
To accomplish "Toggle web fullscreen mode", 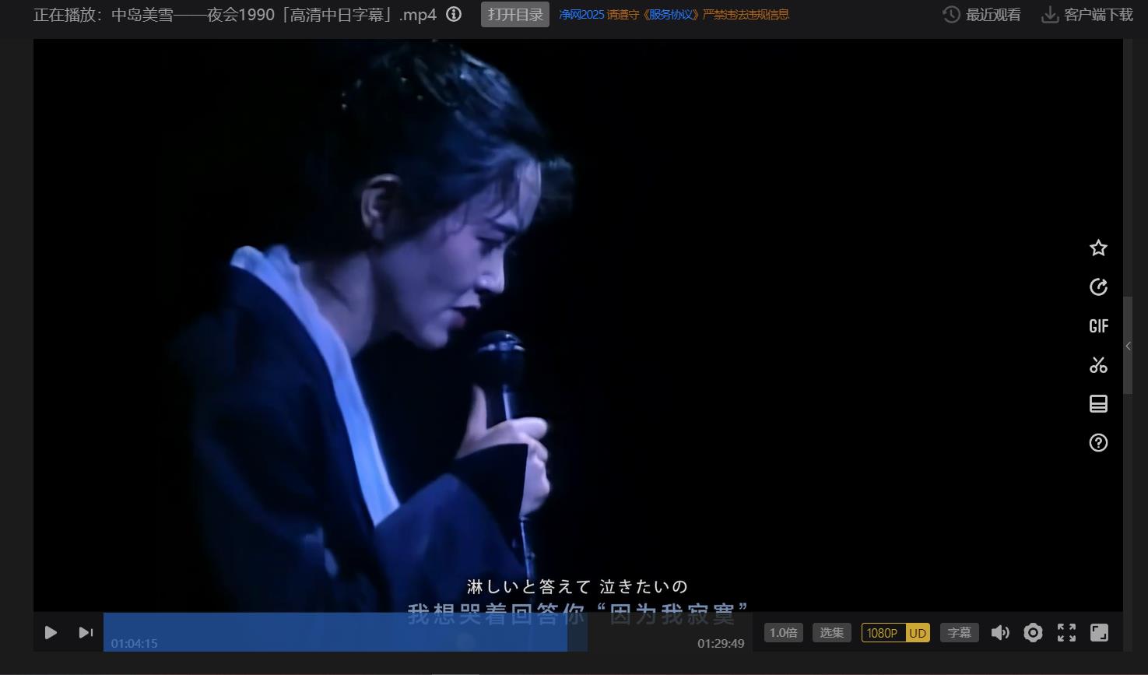I will pos(1066,633).
